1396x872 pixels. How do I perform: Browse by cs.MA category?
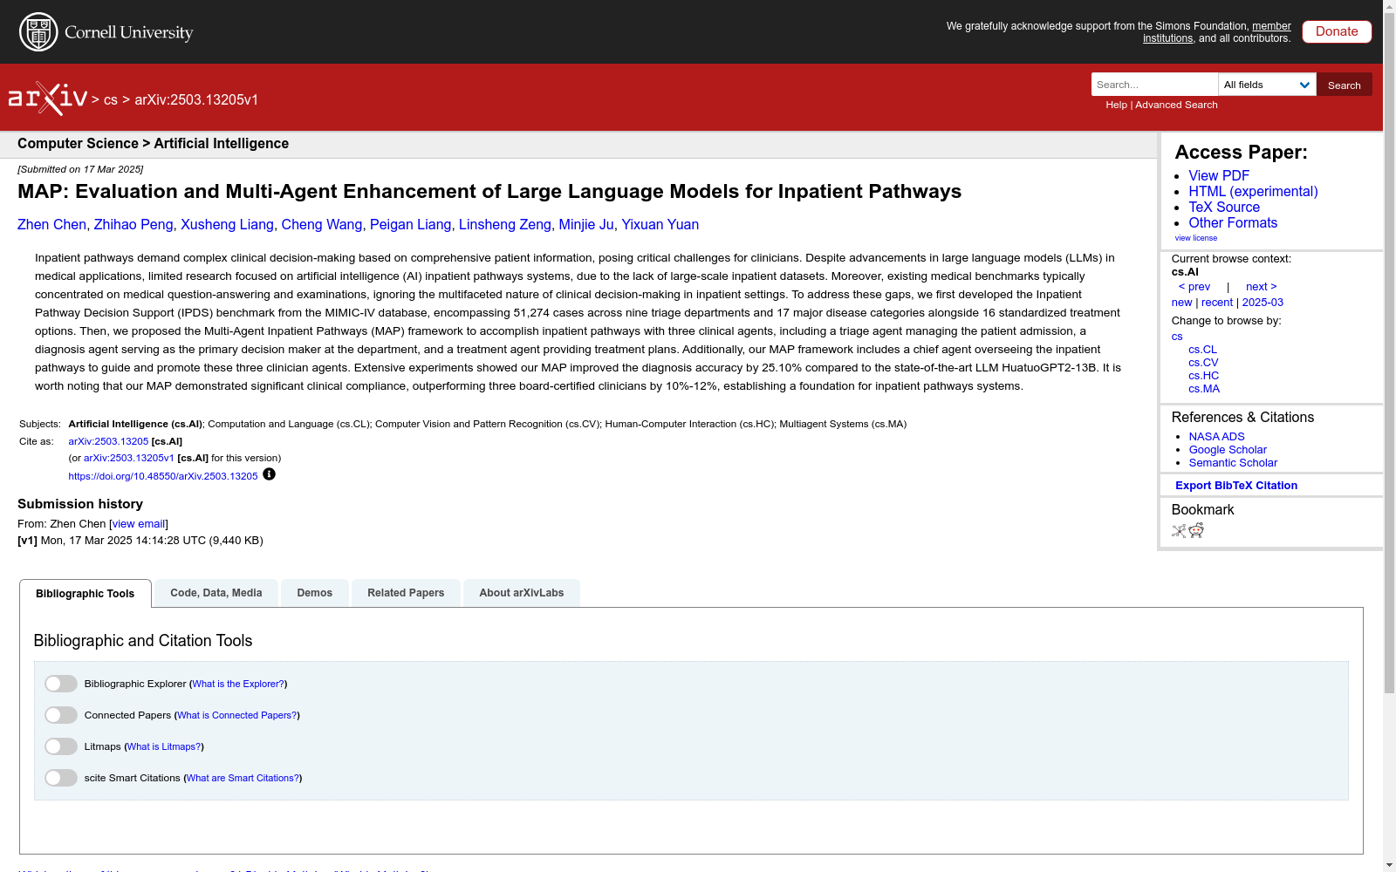coord(1204,389)
